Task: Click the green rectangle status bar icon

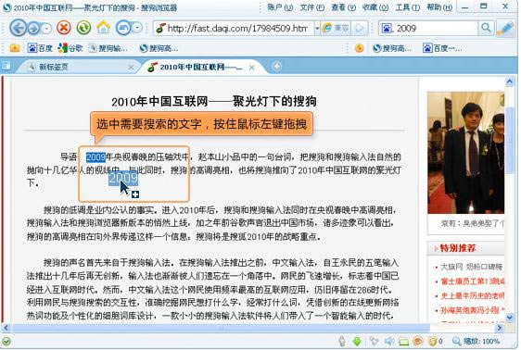Action: pos(403,342)
